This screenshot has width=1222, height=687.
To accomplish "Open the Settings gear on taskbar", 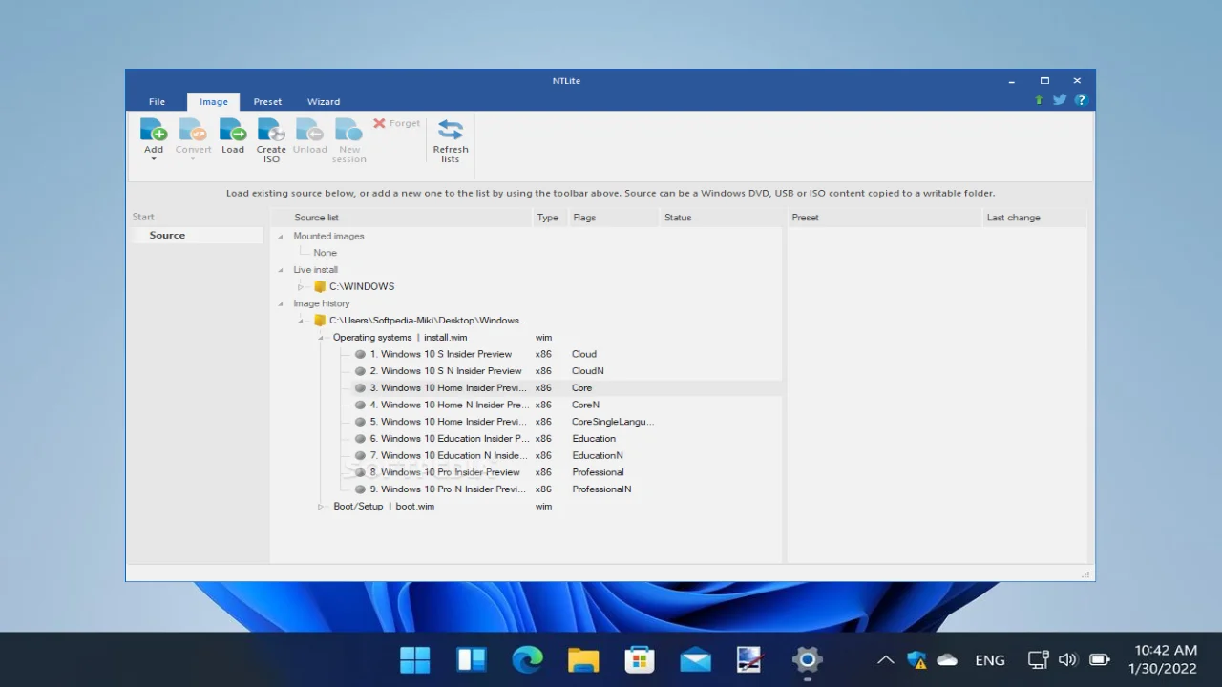I will 807,659.
